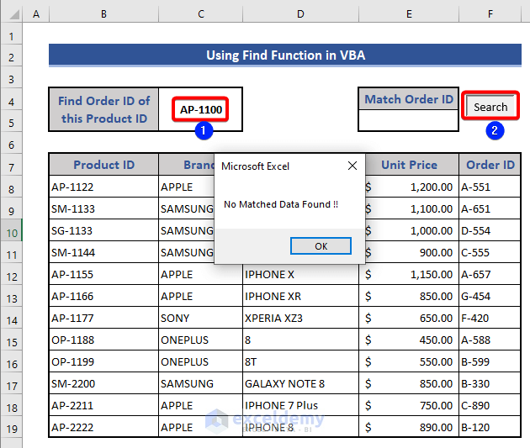Click OK in the message box
Screen dimensions: 530x448
tap(321, 246)
